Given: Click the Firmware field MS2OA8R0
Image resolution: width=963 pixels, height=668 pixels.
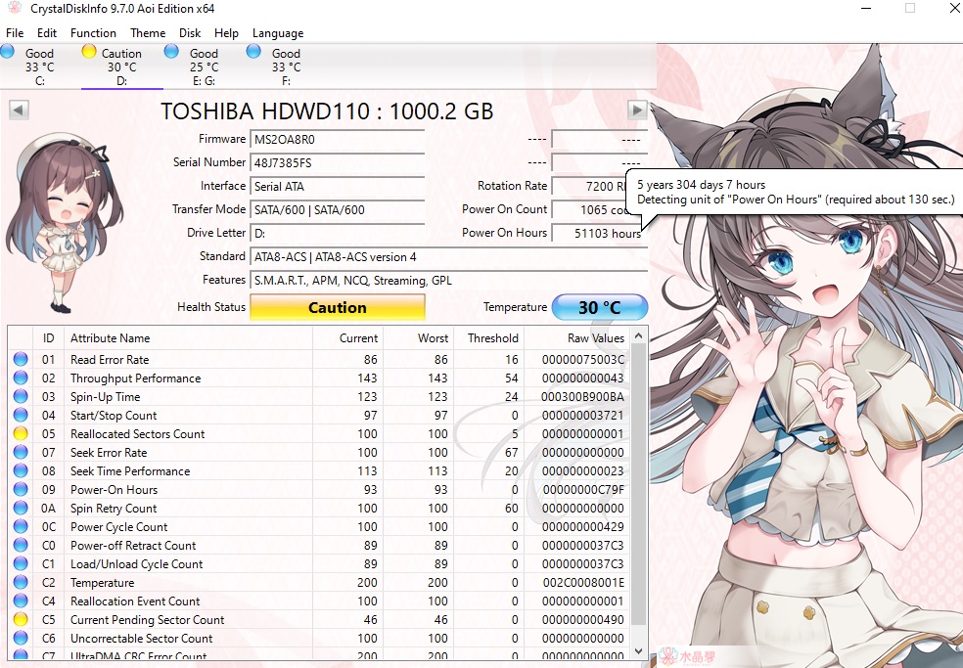Looking at the screenshot, I should coord(338,140).
